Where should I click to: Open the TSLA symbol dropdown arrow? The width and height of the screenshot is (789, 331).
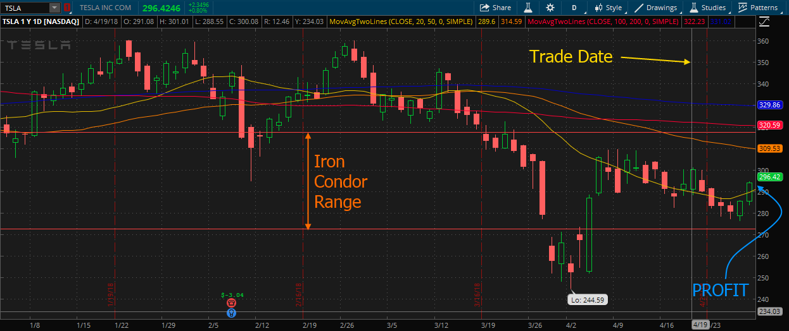(x=54, y=8)
